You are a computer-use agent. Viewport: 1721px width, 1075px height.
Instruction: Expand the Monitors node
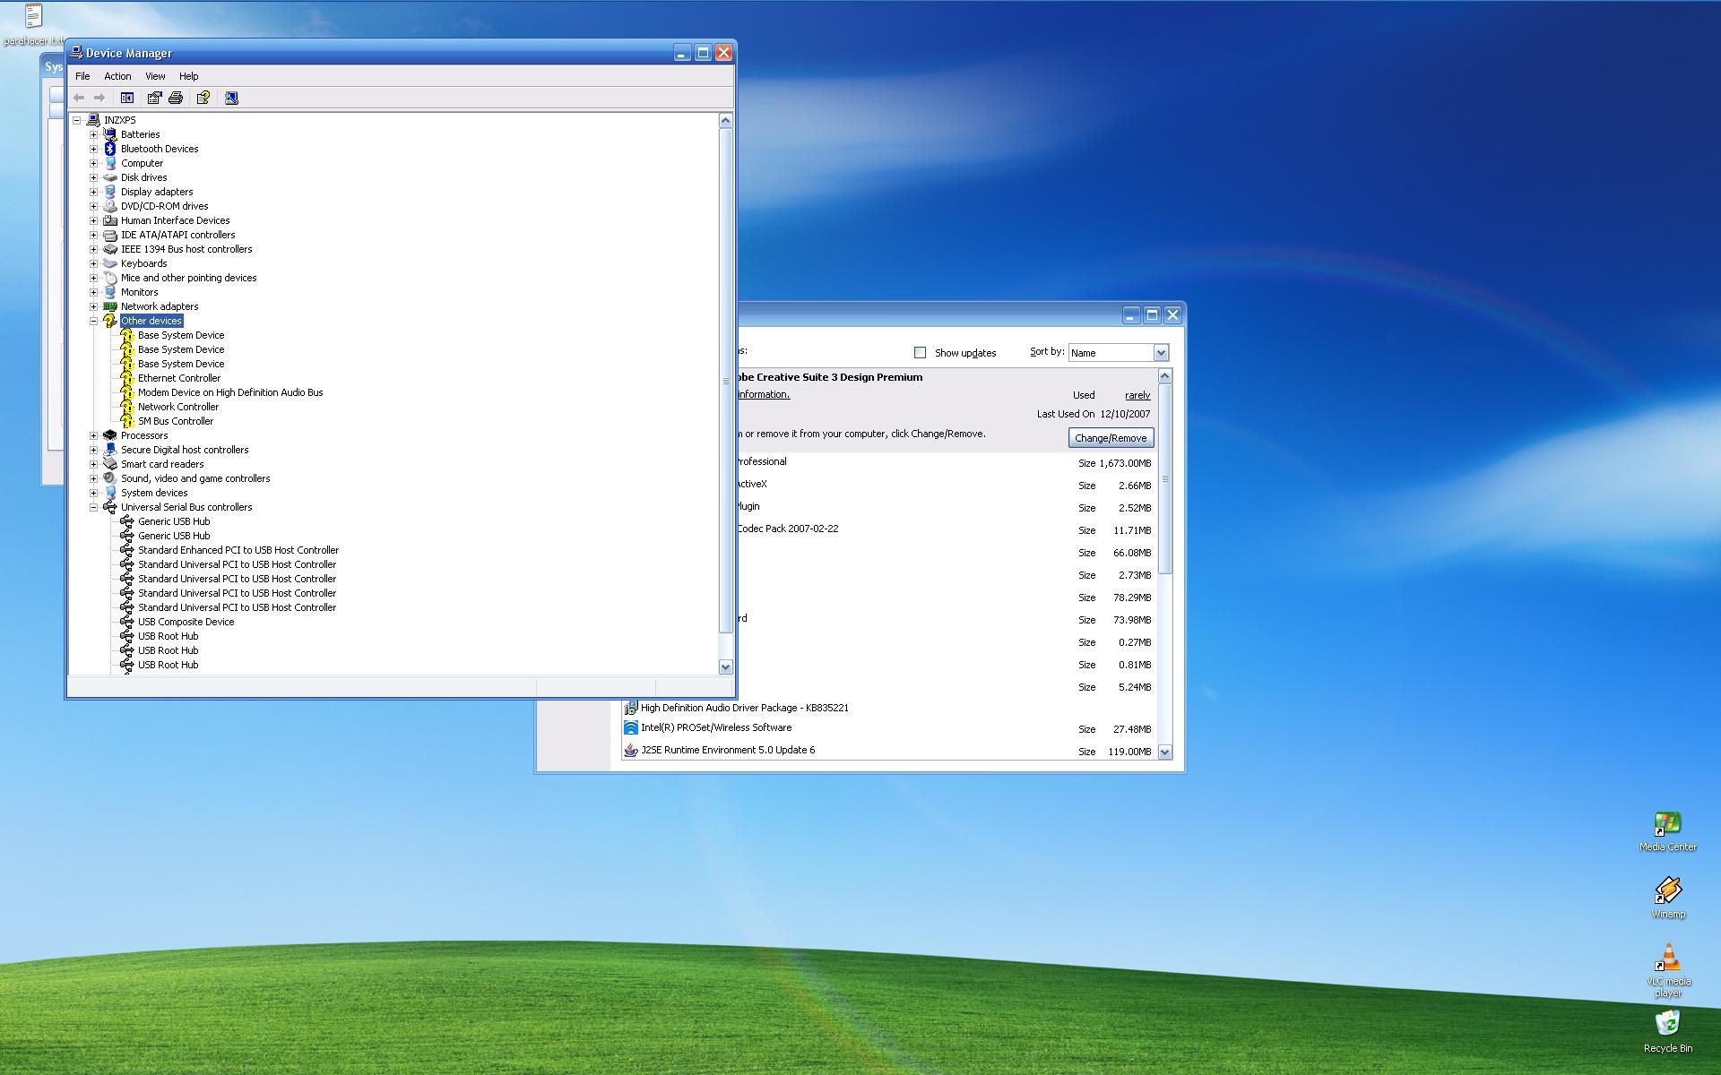pos(93,292)
